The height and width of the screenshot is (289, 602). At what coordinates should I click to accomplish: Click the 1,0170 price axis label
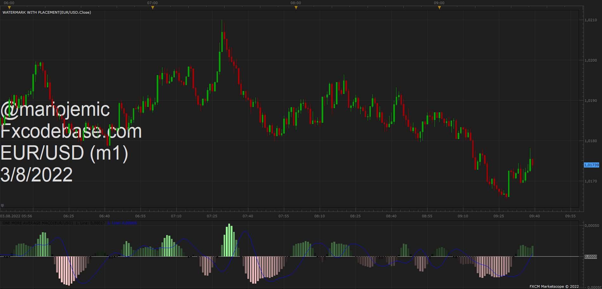591,181
